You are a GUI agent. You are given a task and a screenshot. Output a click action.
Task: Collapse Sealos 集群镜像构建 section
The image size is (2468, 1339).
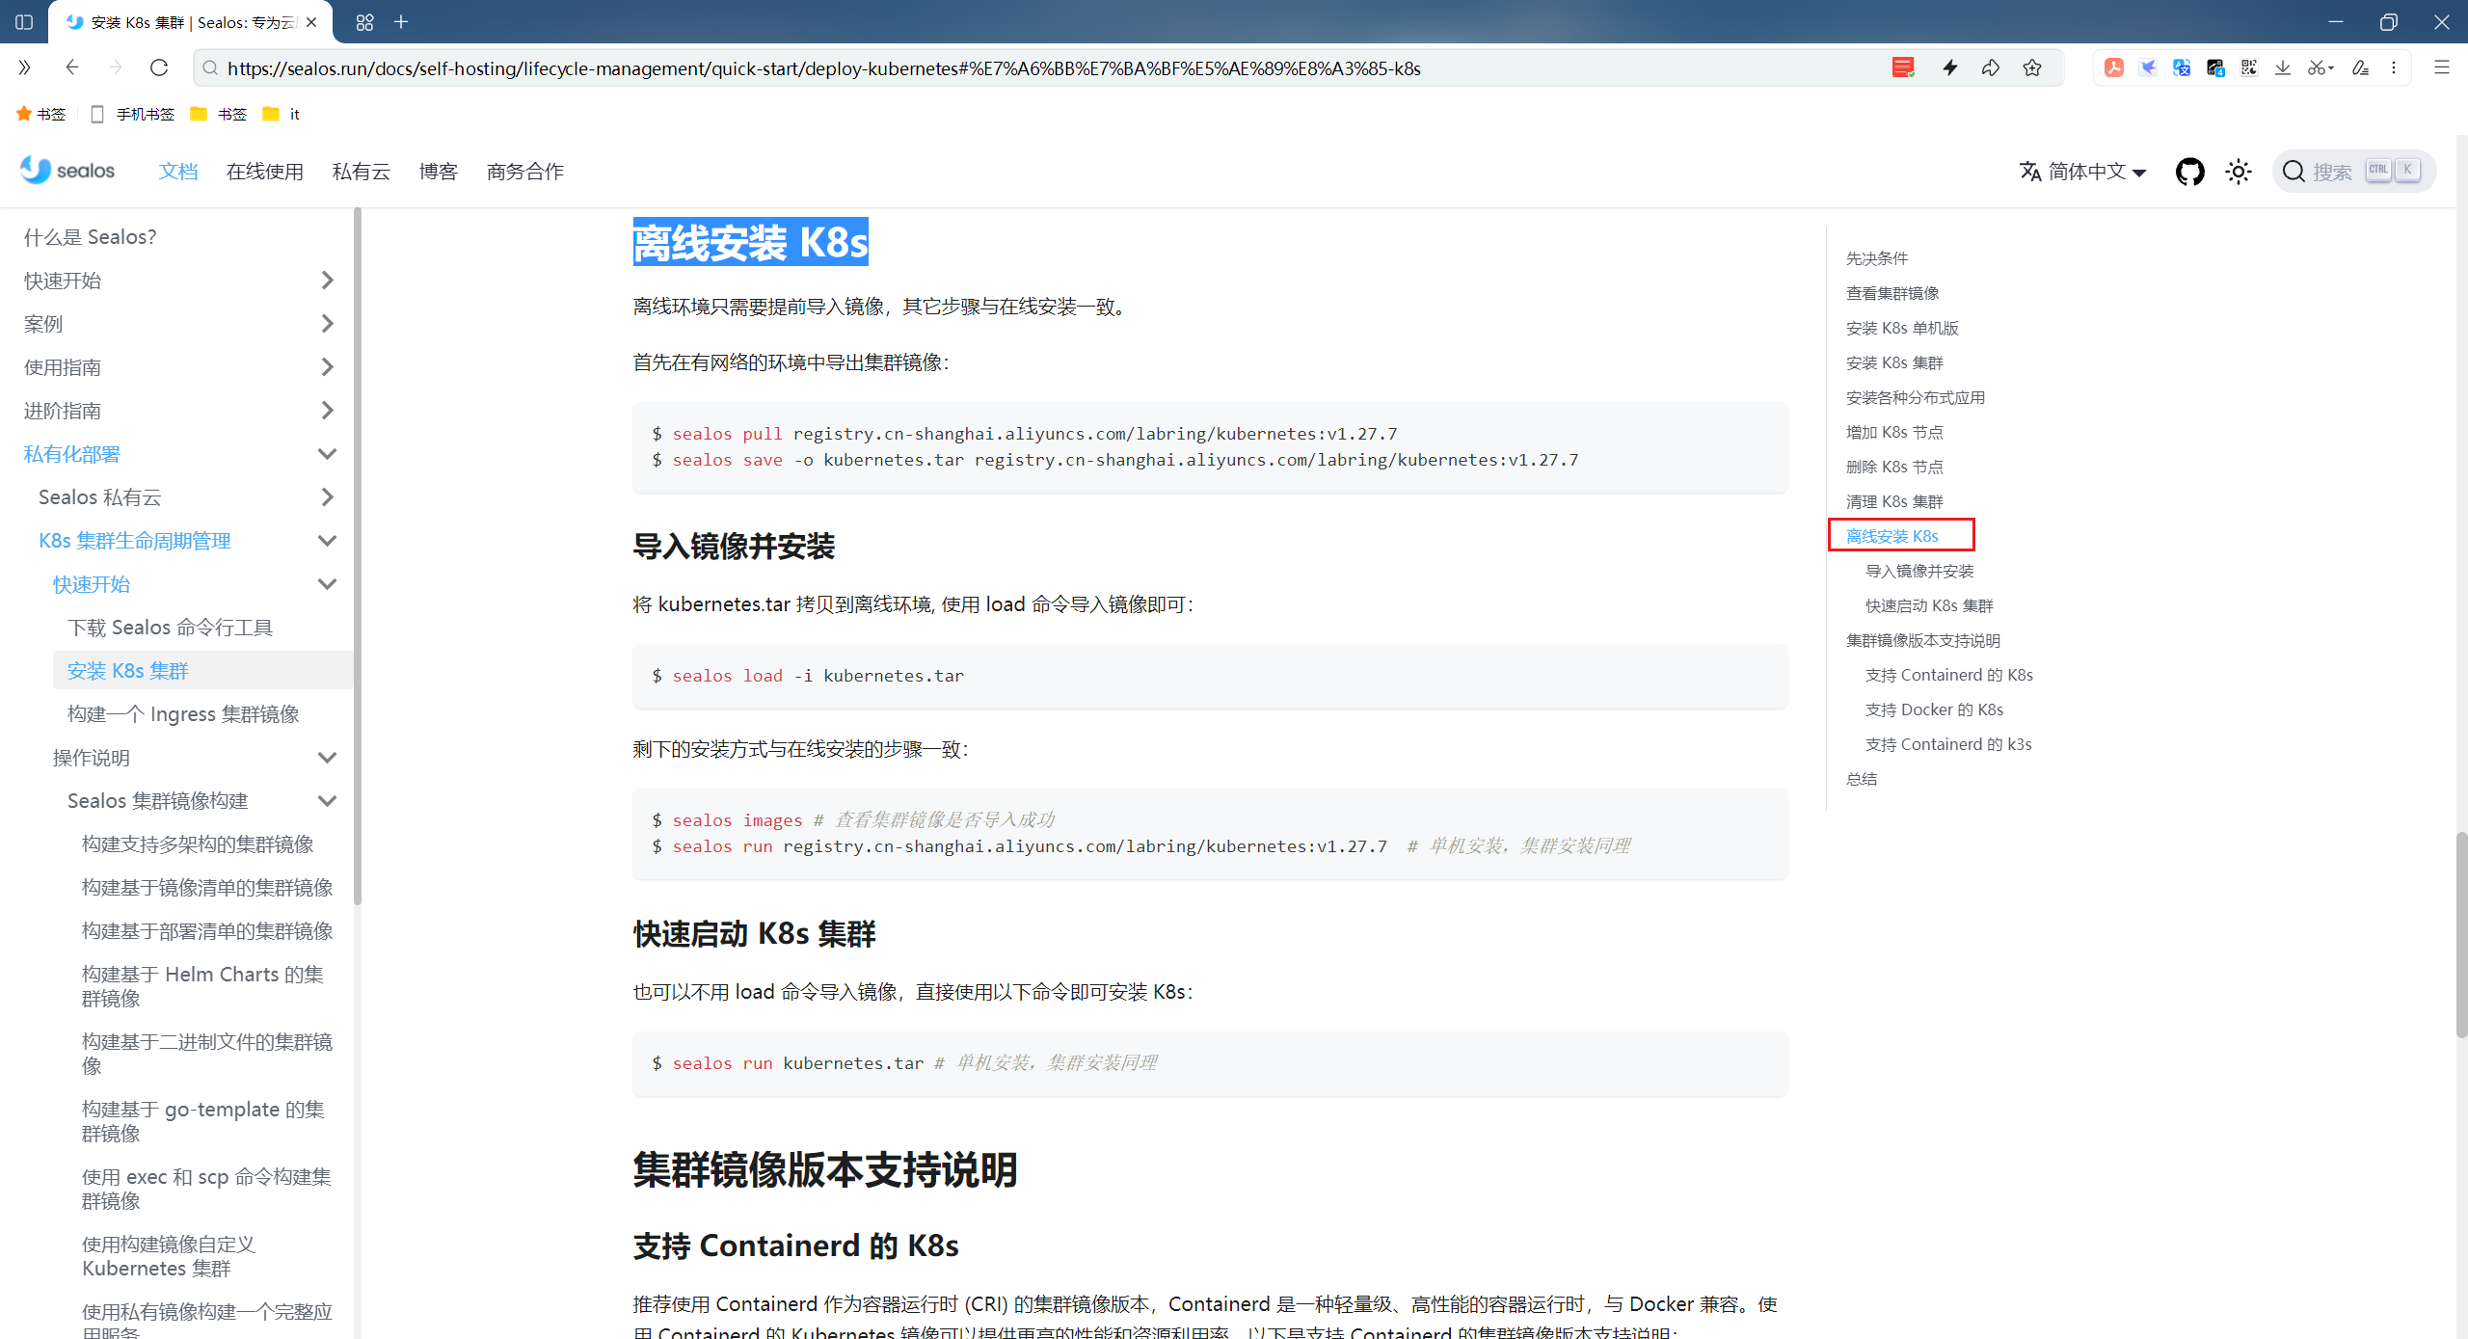326,801
